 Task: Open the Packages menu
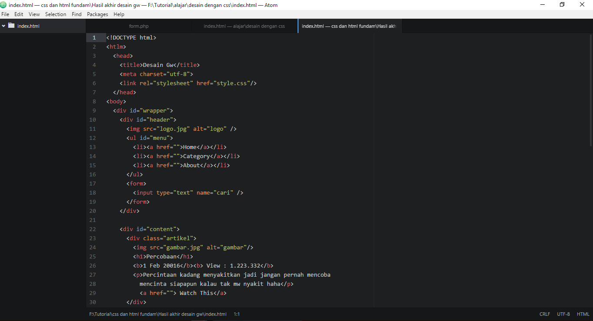[x=97, y=14]
